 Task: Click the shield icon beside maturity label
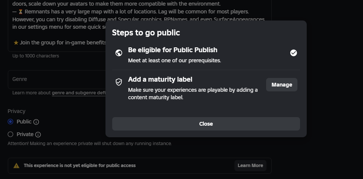(119, 82)
